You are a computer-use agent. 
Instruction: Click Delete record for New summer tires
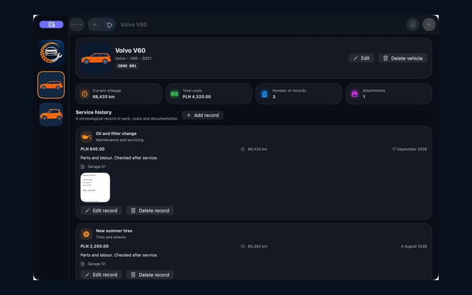pos(150,274)
